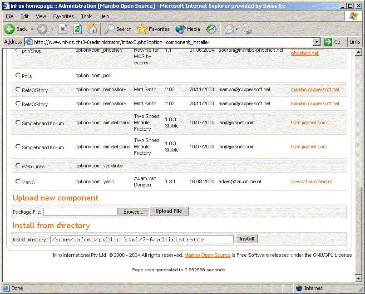Select the Polls component radio button
Viewport: 365px width, 294px height.
click(x=18, y=76)
